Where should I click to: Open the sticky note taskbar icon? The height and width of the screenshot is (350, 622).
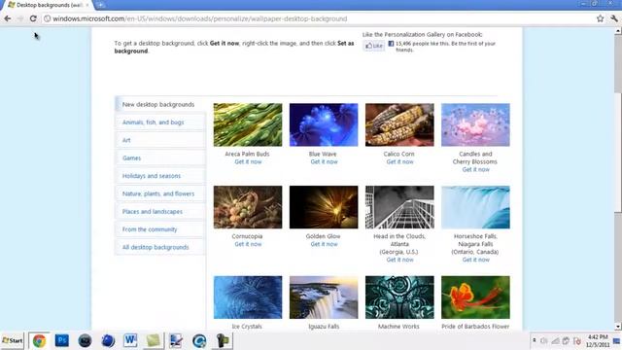pyautogui.click(x=154, y=341)
